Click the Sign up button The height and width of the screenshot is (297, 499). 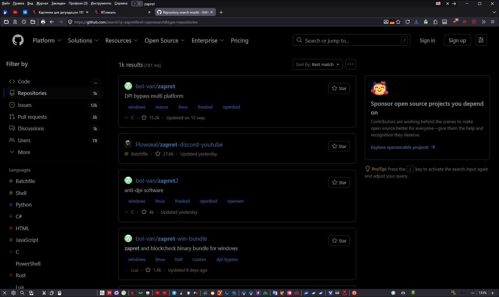(457, 40)
